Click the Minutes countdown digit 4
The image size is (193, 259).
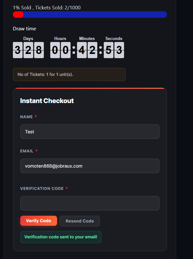82,50
